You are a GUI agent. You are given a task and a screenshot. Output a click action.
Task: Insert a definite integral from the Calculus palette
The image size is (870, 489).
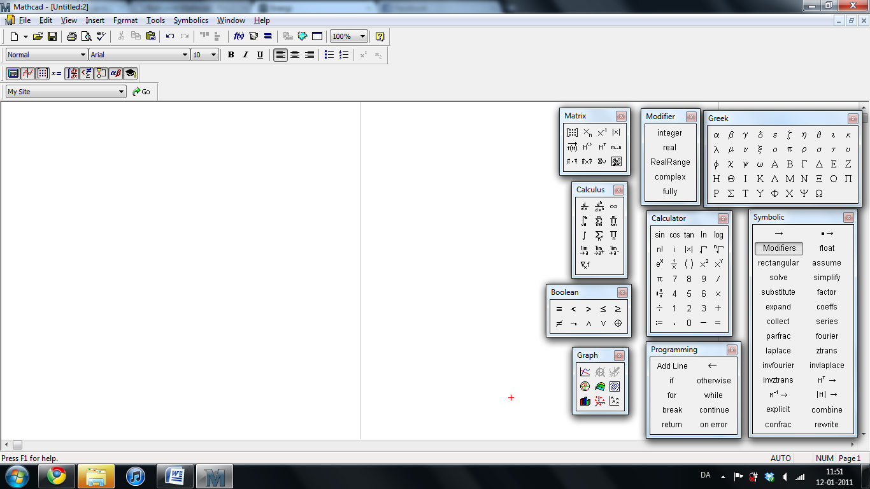pos(585,221)
